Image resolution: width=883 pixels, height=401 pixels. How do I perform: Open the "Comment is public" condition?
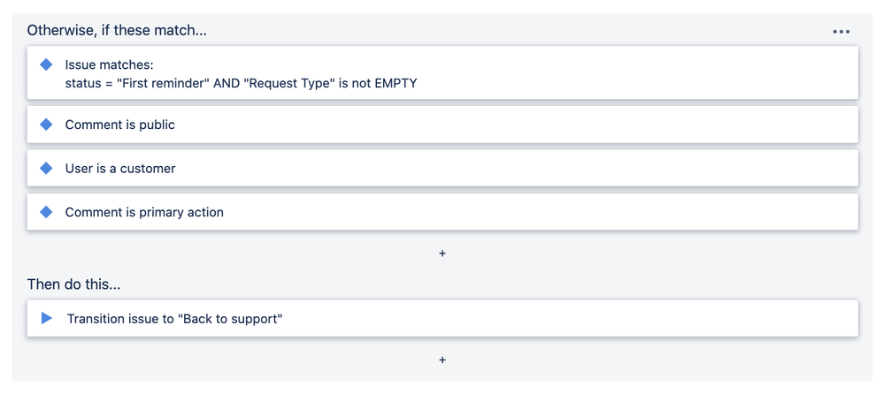(x=120, y=125)
